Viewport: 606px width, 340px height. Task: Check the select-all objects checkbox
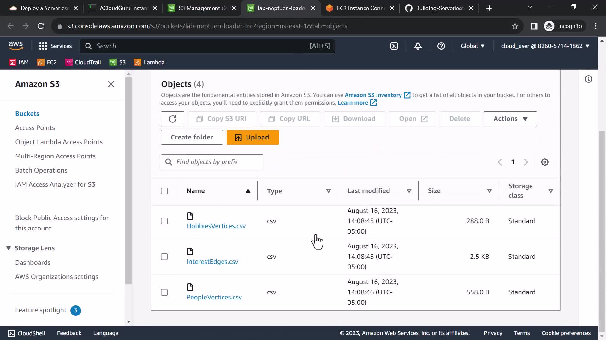pos(164,191)
